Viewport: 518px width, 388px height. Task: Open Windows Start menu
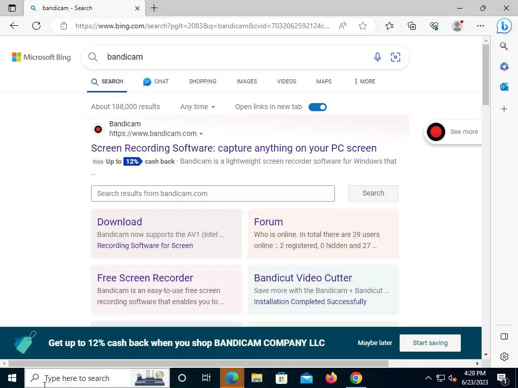12,378
